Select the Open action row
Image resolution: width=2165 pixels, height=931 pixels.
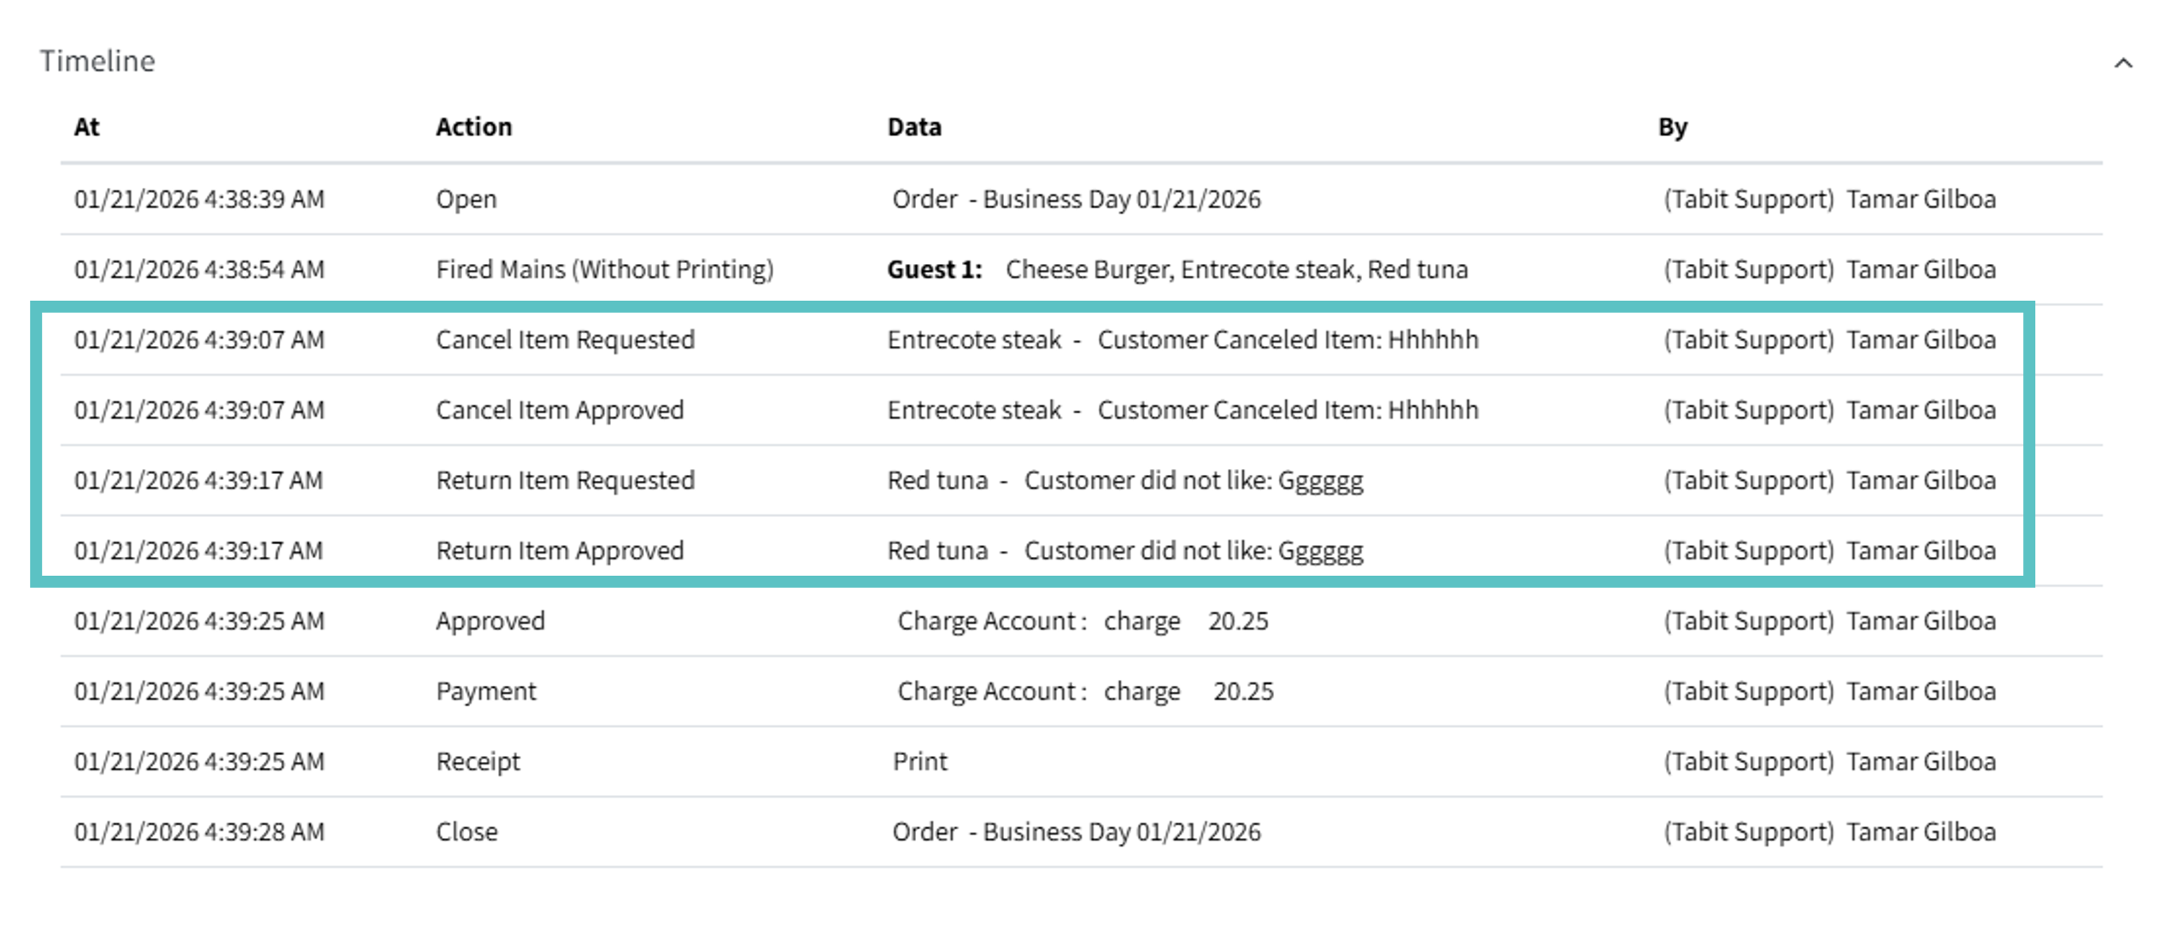coord(466,199)
